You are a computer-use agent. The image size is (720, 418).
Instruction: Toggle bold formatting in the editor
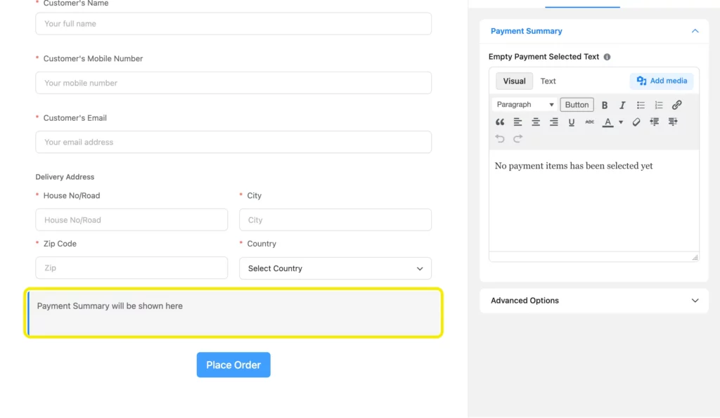click(604, 105)
